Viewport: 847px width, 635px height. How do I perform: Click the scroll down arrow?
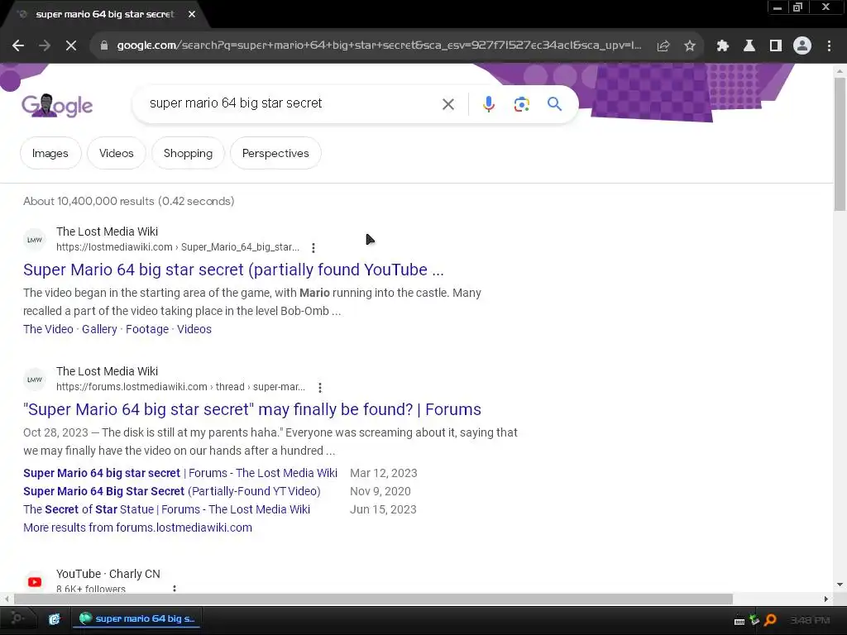coord(840,585)
